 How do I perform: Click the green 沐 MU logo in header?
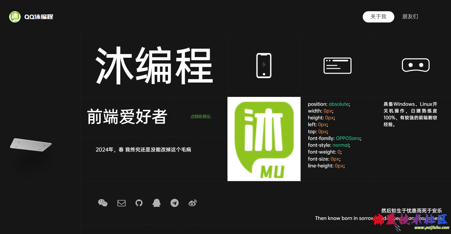(15, 17)
